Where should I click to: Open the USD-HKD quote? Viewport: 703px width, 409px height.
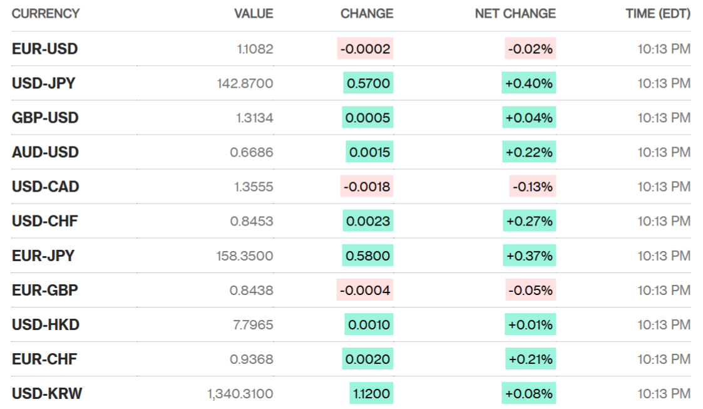45,324
